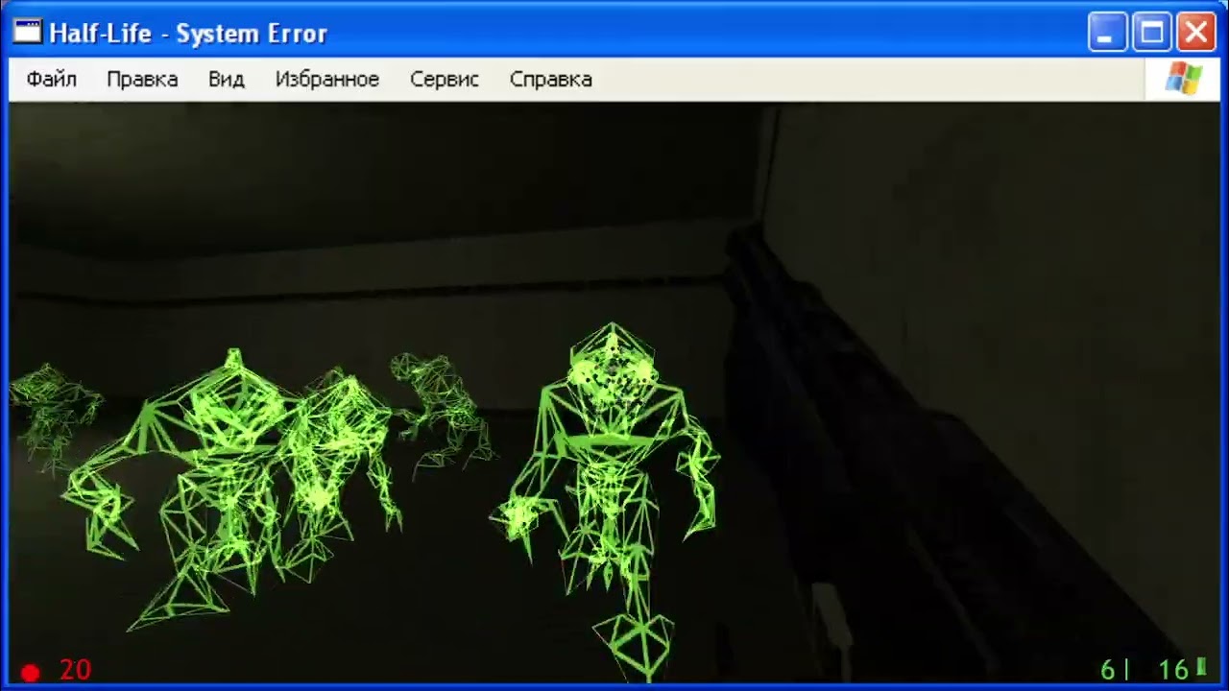Open the Вид menu
1229x691 pixels.
pos(227,80)
